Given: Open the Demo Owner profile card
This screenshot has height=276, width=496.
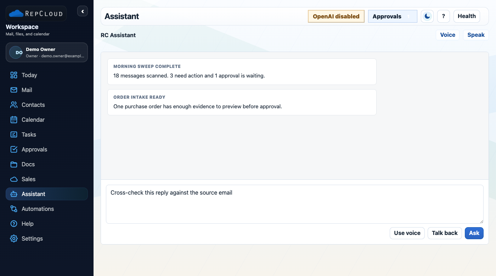Looking at the screenshot, I should (x=47, y=52).
